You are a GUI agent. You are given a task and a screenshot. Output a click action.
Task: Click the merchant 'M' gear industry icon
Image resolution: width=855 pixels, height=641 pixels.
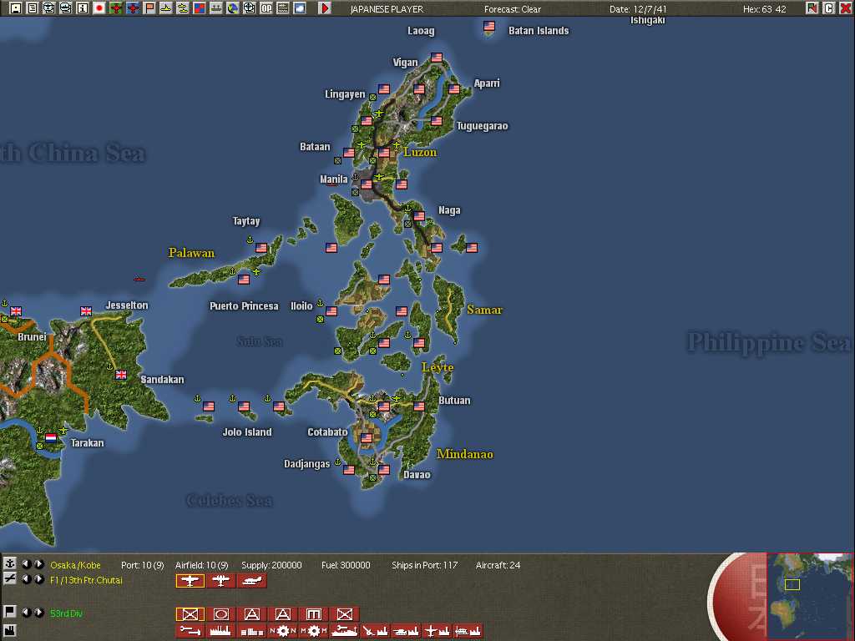tap(314, 631)
